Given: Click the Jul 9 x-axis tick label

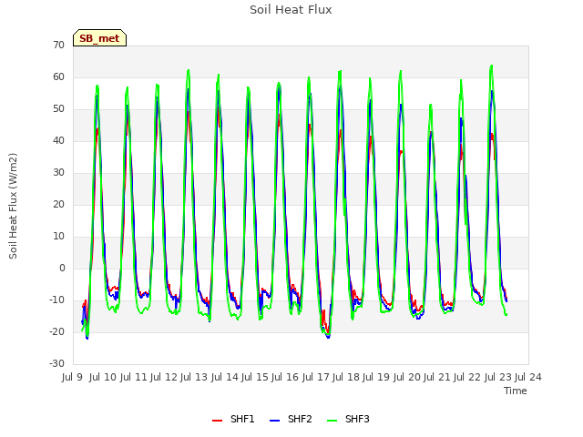Looking at the screenshot, I should (72, 377).
